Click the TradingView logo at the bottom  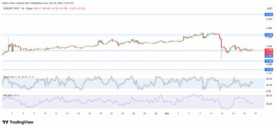point(18,122)
